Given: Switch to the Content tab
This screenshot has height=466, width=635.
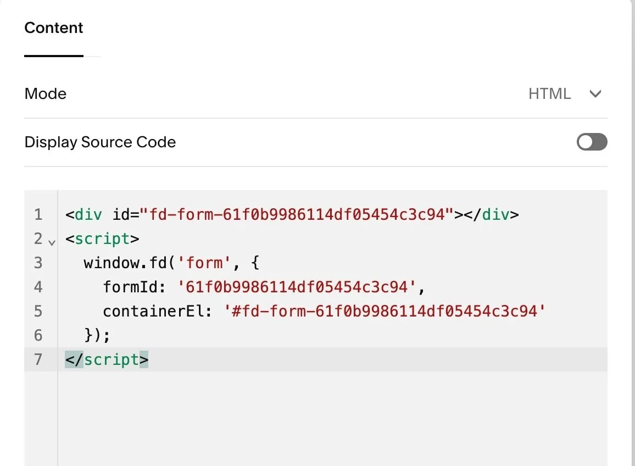Looking at the screenshot, I should click(x=53, y=27).
